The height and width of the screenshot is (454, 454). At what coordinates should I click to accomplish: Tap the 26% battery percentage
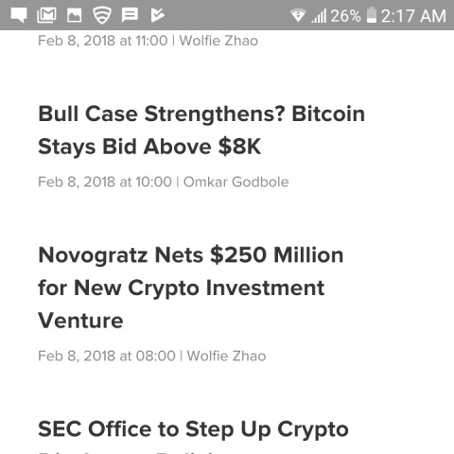pyautogui.click(x=346, y=15)
